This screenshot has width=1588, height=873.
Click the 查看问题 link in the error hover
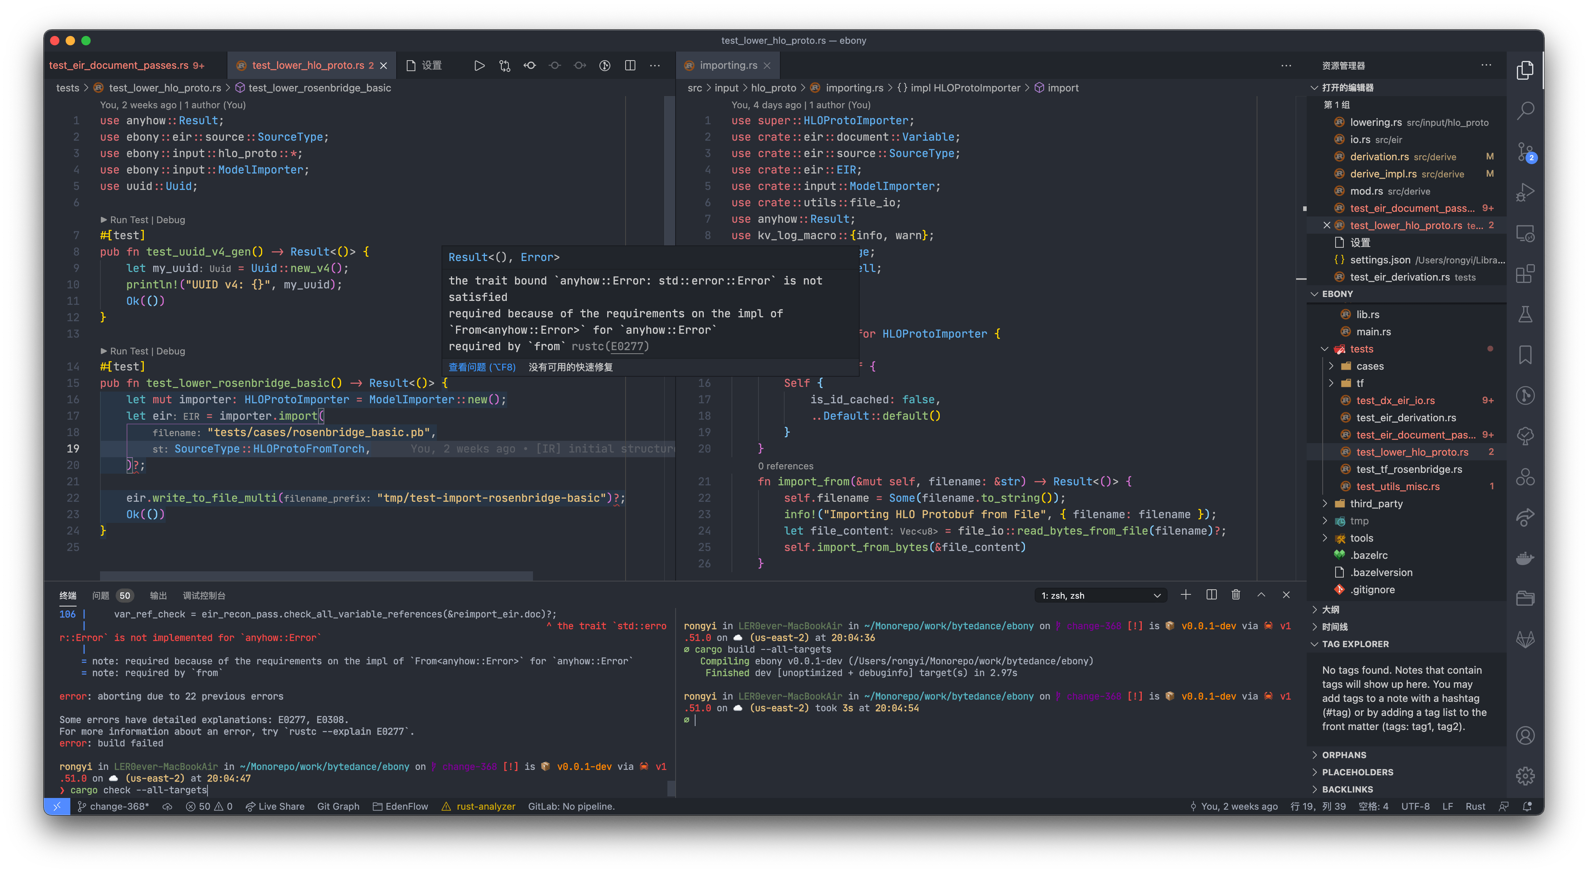(482, 367)
